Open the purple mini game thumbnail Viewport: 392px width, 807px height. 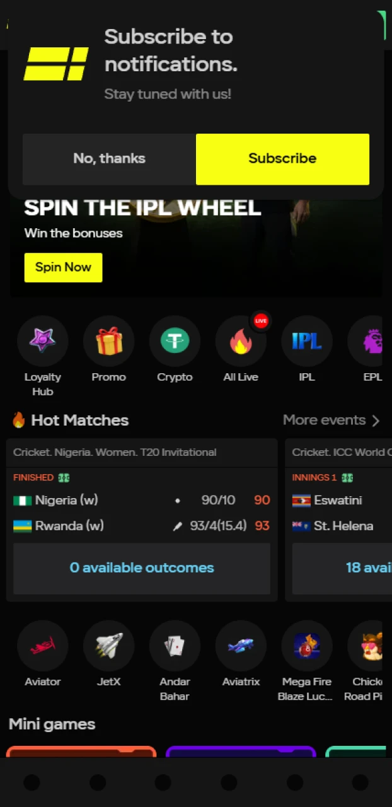tap(241, 752)
